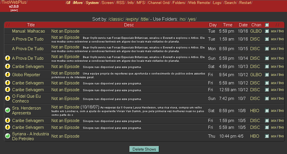Open the Channel Grid menu
Viewport: 287px width, 154px height.
pyautogui.click(x=159, y=3)
